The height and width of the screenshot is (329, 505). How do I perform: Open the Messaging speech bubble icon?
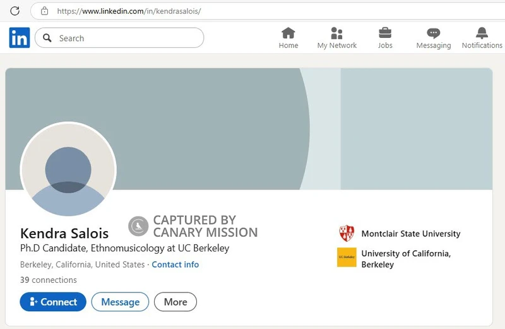coord(434,33)
